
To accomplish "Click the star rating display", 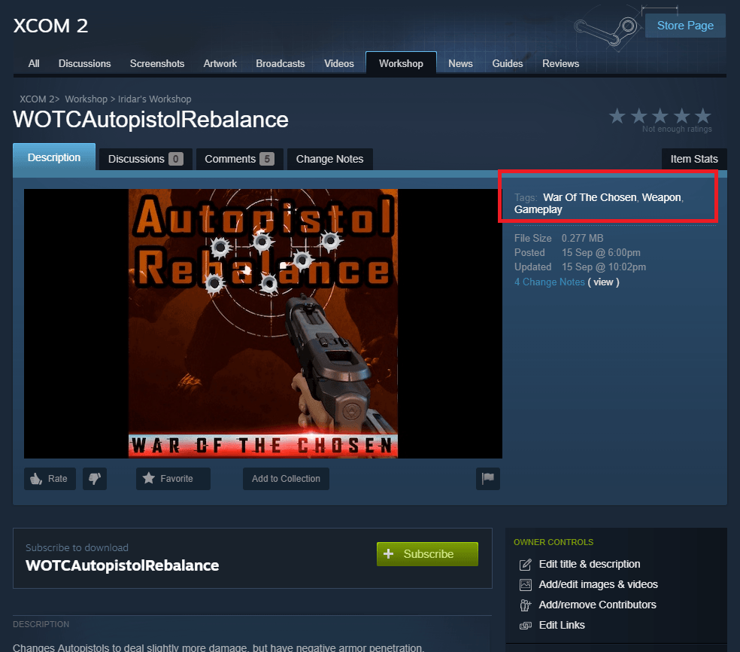I will 660,116.
